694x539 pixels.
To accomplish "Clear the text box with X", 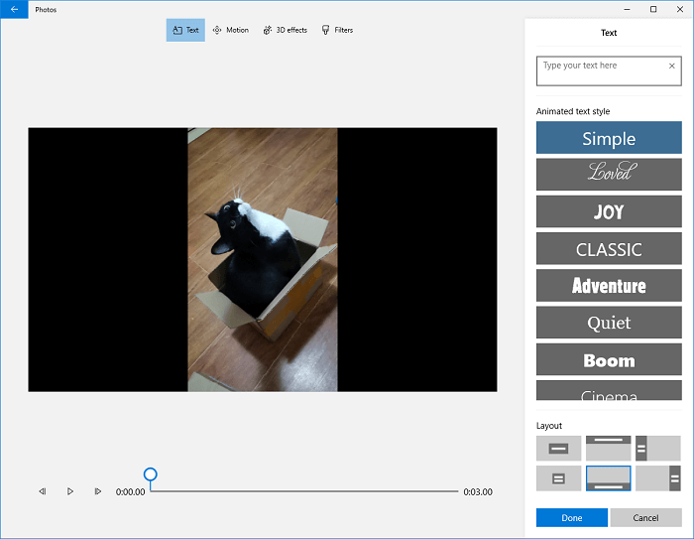I will pos(671,67).
